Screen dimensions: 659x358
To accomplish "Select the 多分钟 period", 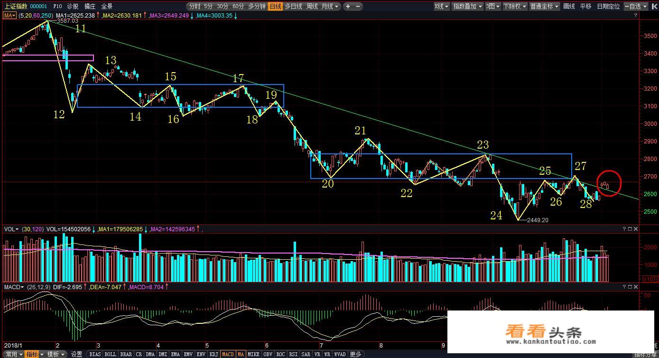I will point(257,7).
